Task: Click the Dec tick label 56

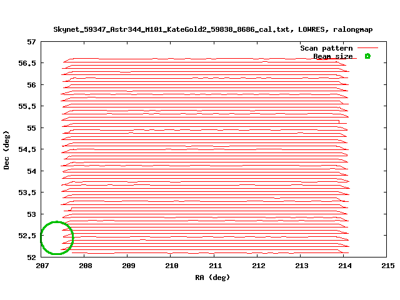Action: [x=32, y=85]
